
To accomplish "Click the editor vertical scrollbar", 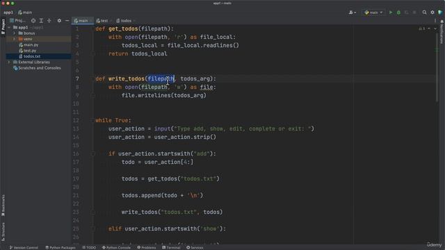I will (x=437, y=68).
